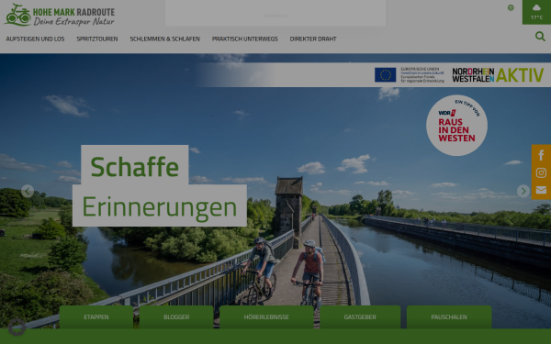
Task: Click the globe language icon
Action: click(511, 7)
